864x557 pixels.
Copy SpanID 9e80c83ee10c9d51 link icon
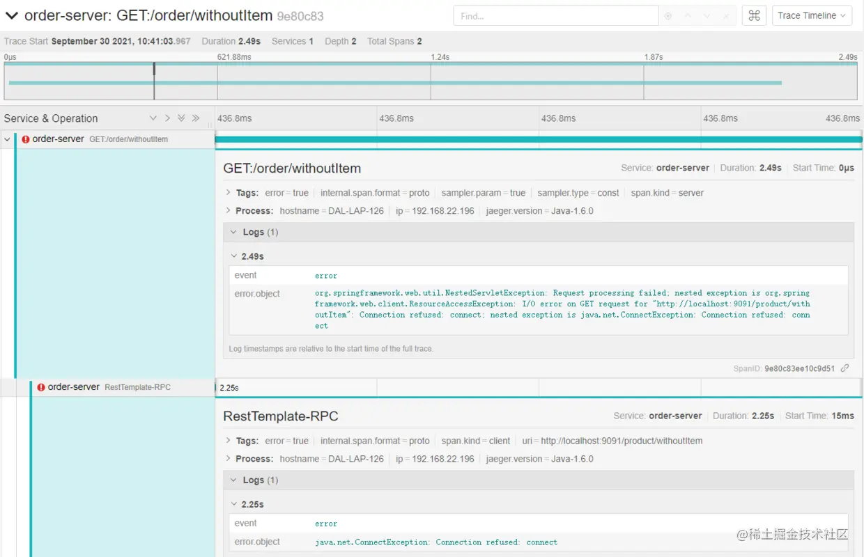[x=844, y=368]
